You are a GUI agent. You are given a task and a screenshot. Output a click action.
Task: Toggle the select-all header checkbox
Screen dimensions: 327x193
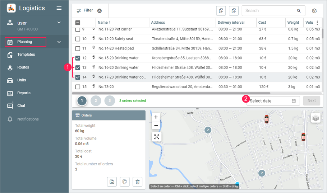(x=78, y=23)
